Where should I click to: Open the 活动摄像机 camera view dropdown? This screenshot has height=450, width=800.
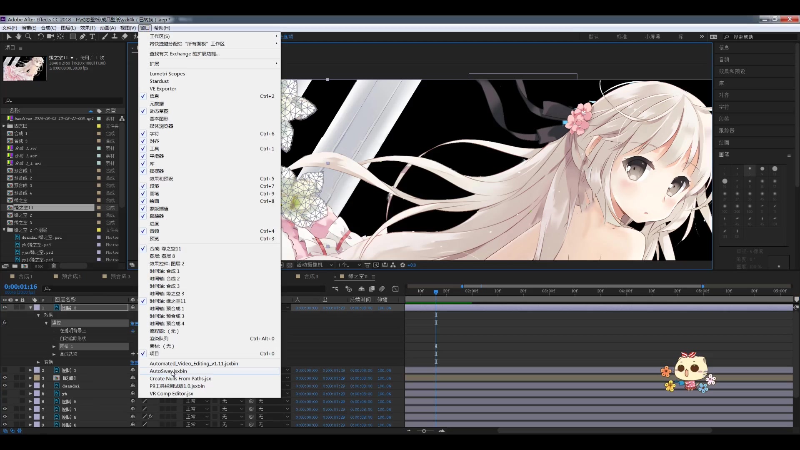(x=315, y=265)
